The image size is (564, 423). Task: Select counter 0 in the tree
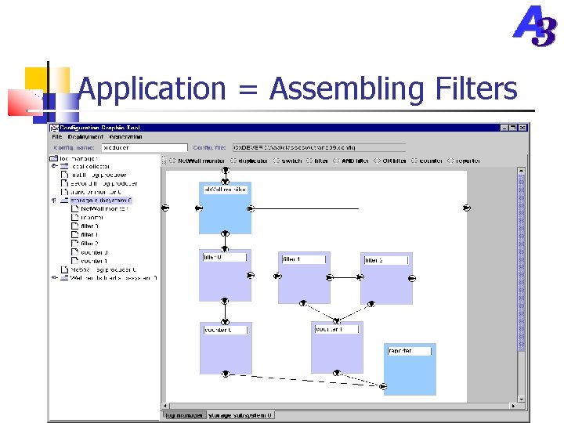(x=94, y=252)
